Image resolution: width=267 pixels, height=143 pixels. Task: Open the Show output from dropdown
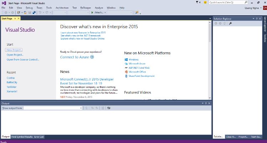coord(81,108)
